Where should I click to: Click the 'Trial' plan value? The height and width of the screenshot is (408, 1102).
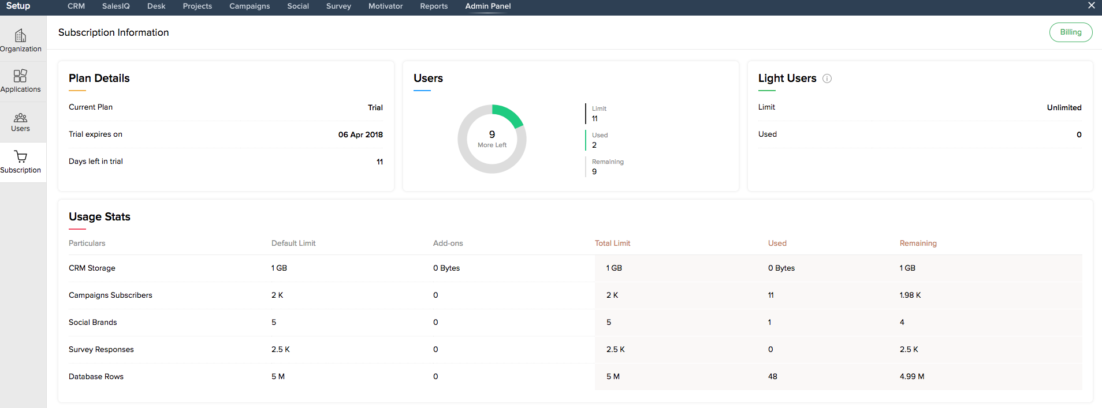click(x=375, y=108)
